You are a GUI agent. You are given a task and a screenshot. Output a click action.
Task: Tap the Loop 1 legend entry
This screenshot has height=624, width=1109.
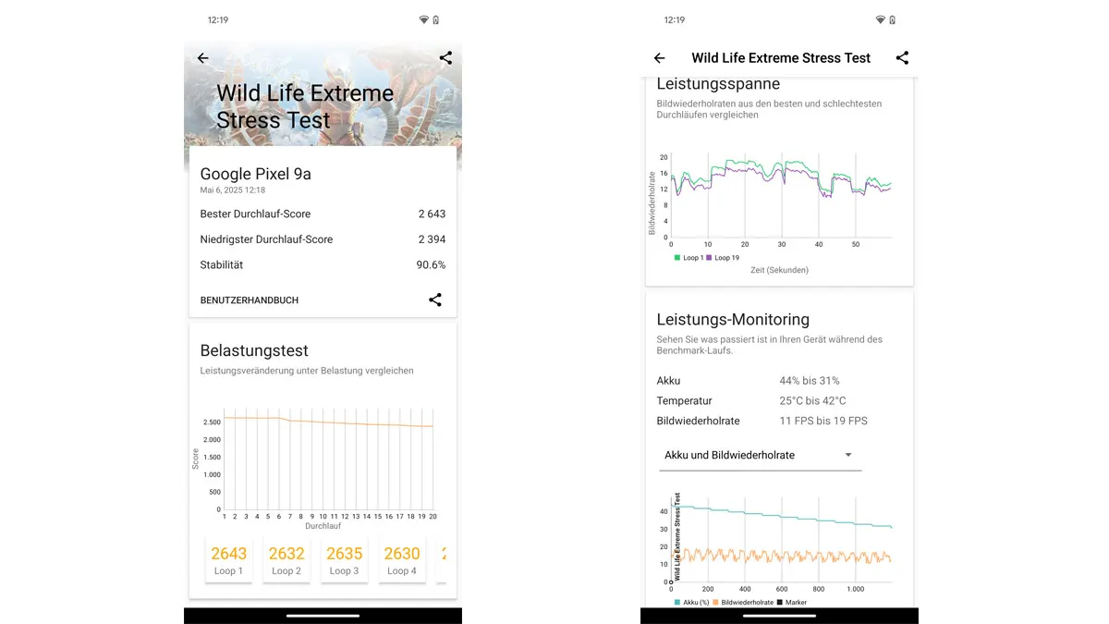click(689, 258)
